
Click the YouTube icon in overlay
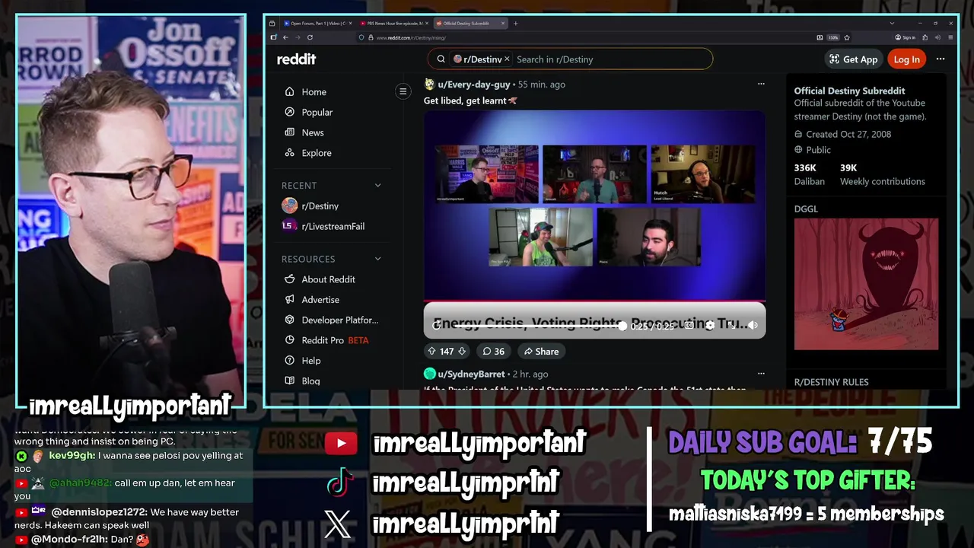341,443
